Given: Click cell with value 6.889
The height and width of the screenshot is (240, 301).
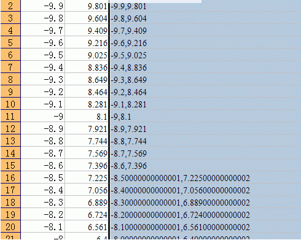Looking at the screenshot, I should [x=87, y=202].
